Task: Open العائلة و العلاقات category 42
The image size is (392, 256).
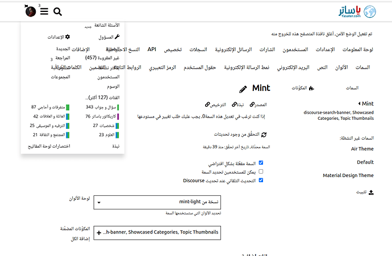Action: (x=51, y=116)
